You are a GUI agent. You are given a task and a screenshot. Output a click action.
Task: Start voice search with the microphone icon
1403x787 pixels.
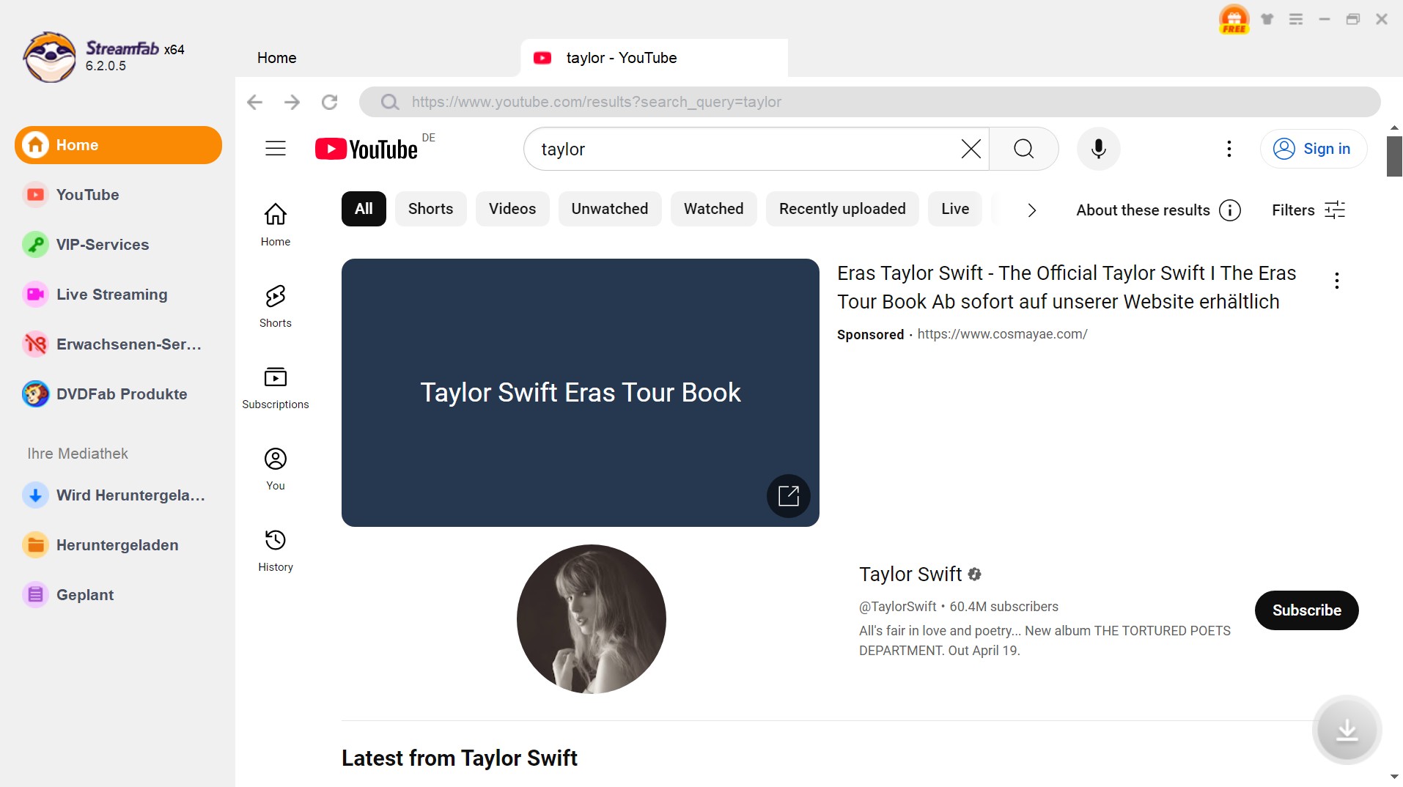coord(1098,149)
